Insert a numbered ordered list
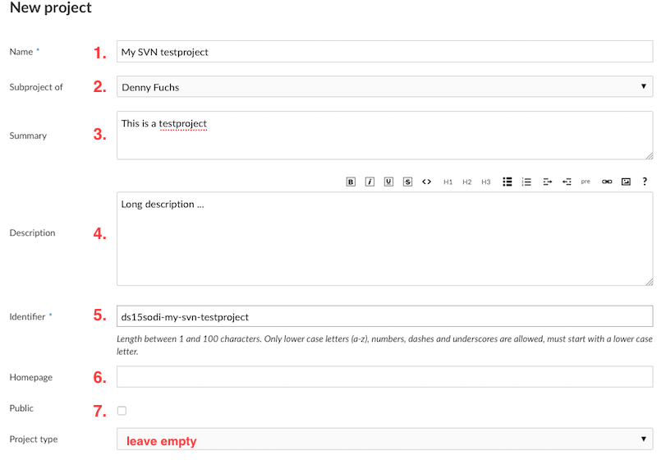The height and width of the screenshot is (465, 657). (x=527, y=182)
